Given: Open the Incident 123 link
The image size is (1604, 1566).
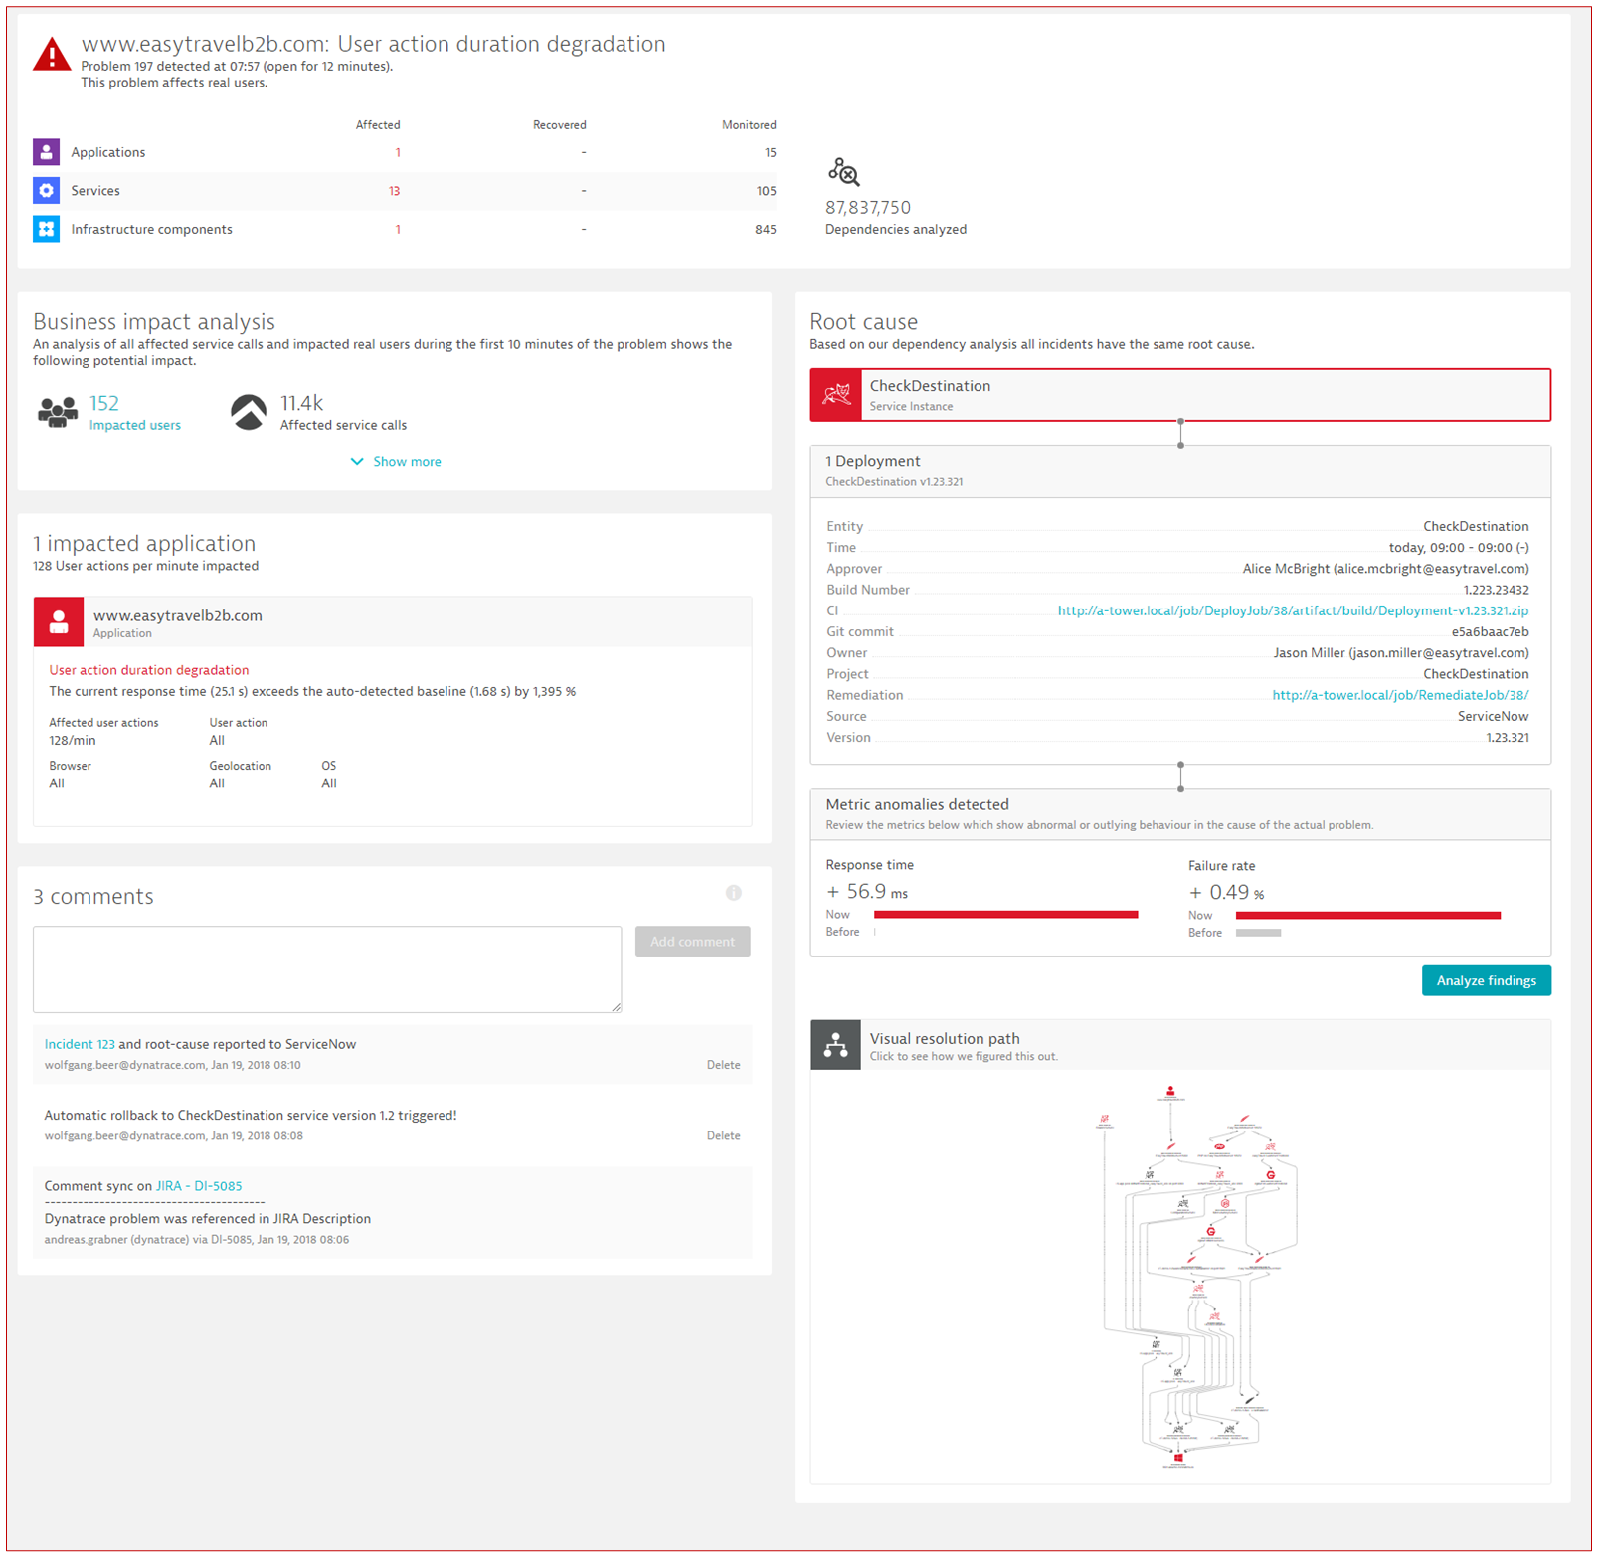Looking at the screenshot, I should point(79,1043).
